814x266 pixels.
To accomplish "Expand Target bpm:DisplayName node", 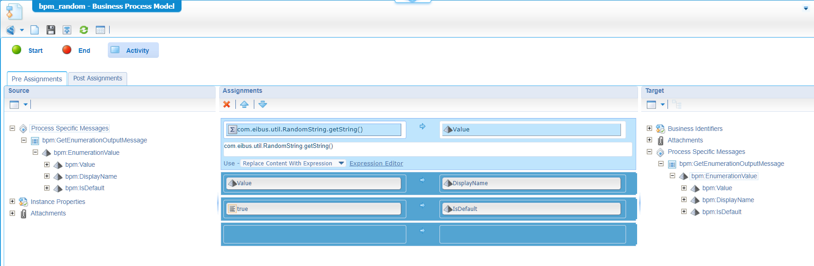I will (x=684, y=199).
